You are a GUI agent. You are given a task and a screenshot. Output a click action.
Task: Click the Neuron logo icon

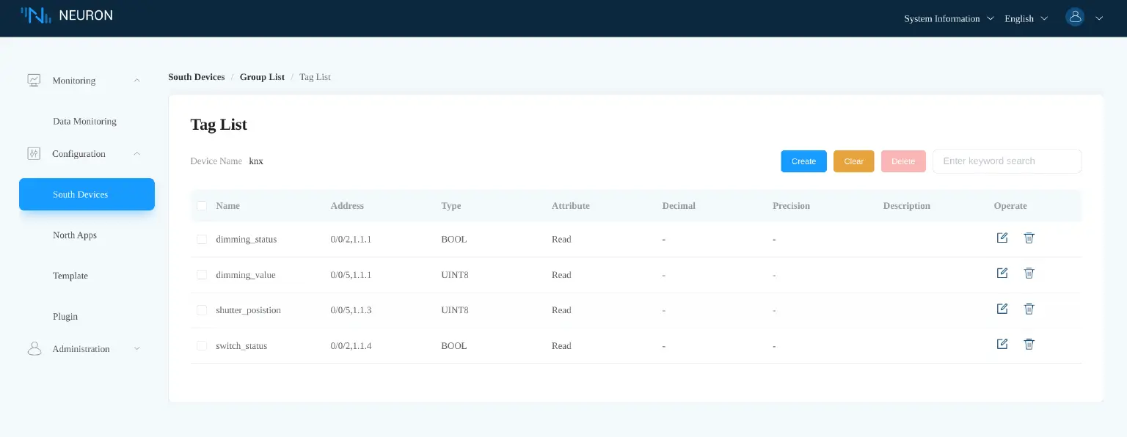(36, 15)
